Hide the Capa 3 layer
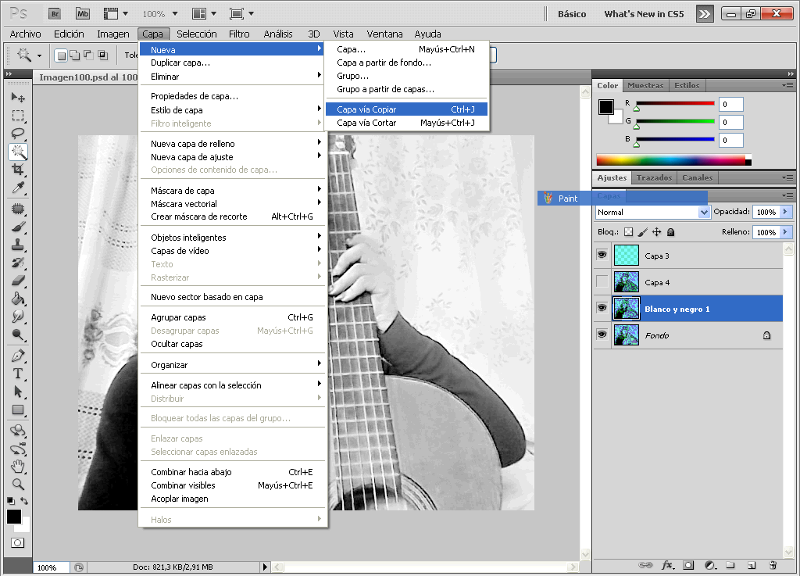This screenshot has width=800, height=576. pos(602,255)
